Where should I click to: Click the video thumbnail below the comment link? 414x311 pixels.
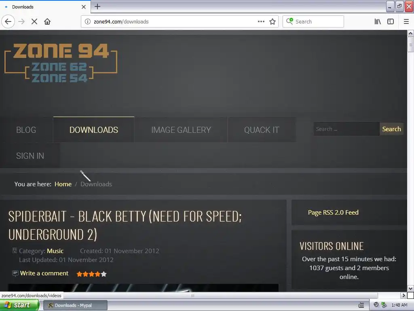coord(144,288)
